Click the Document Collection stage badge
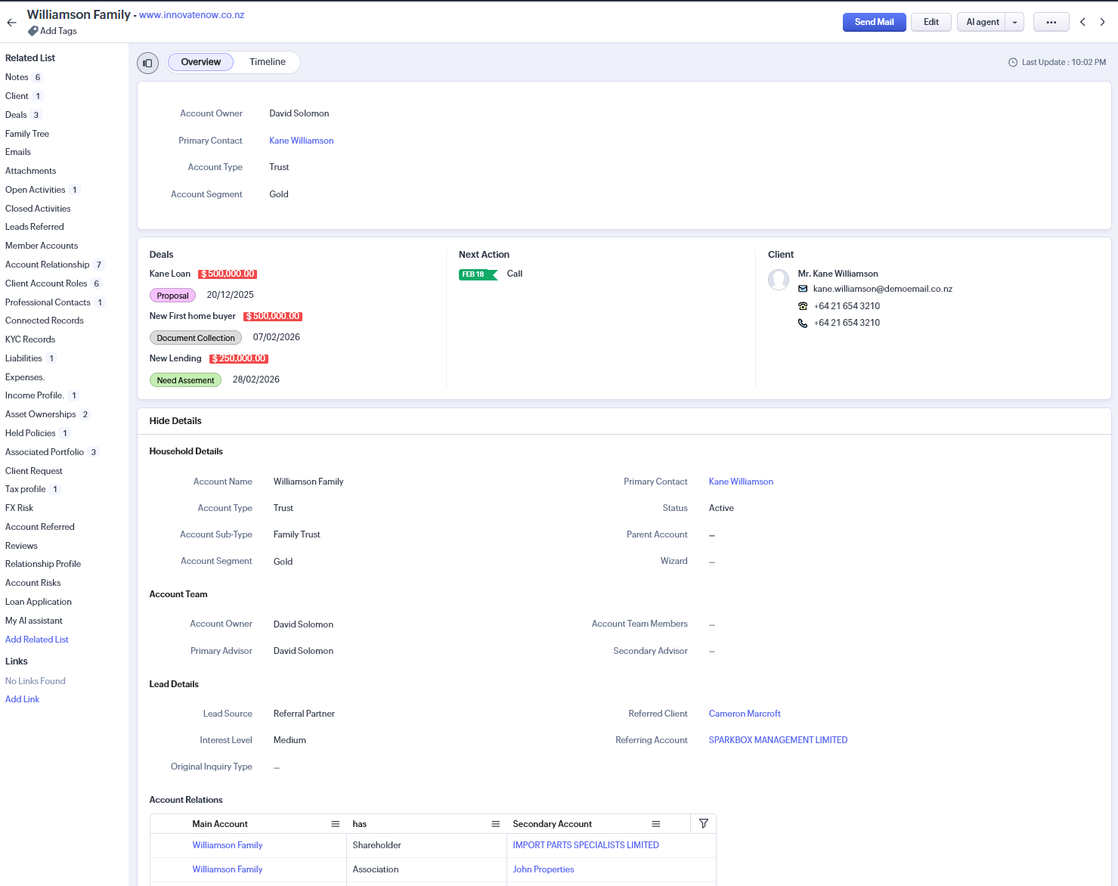The width and height of the screenshot is (1118, 886). [196, 338]
